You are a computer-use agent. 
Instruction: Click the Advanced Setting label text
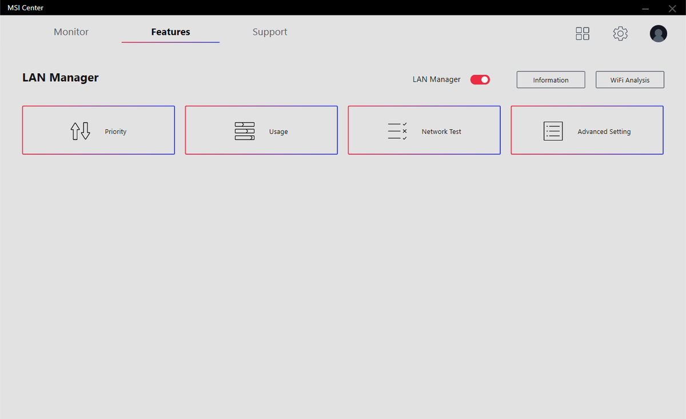point(604,131)
